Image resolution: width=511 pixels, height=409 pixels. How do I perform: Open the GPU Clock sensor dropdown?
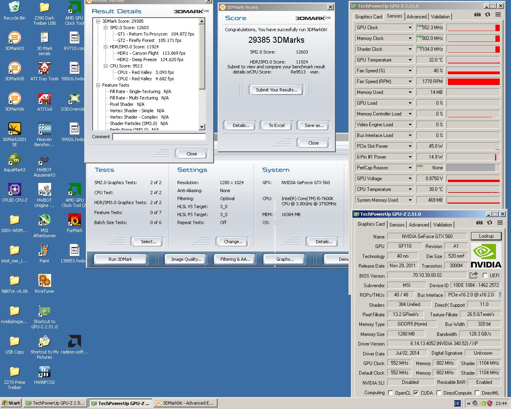point(410,28)
